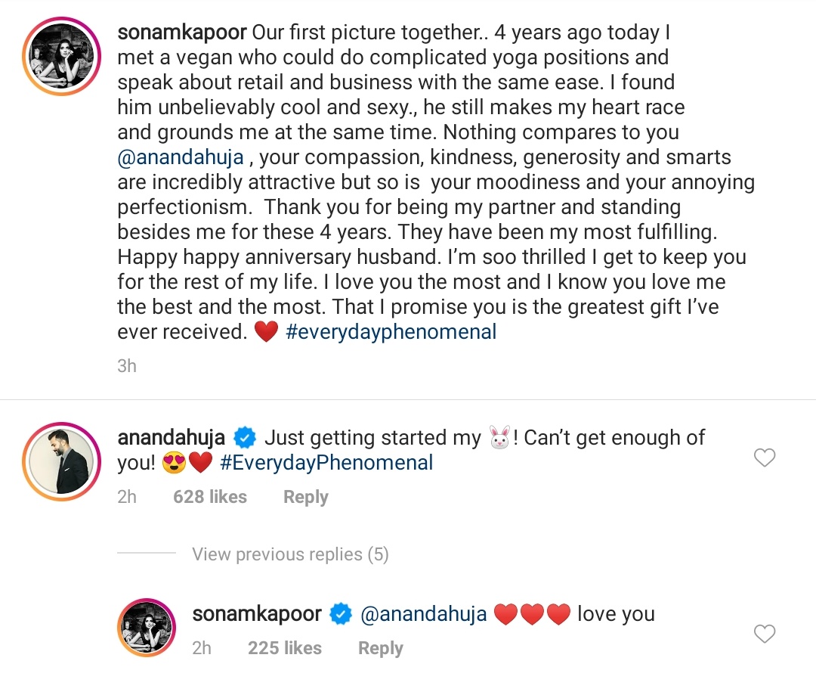Click the sonamkapoor username on the reply
The width and height of the screenshot is (816, 695).
pos(256,614)
